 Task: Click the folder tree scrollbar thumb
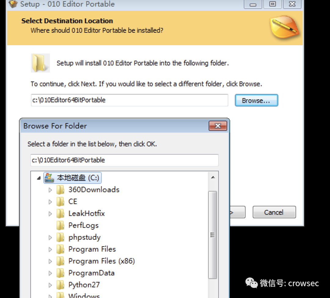[x=213, y=235]
